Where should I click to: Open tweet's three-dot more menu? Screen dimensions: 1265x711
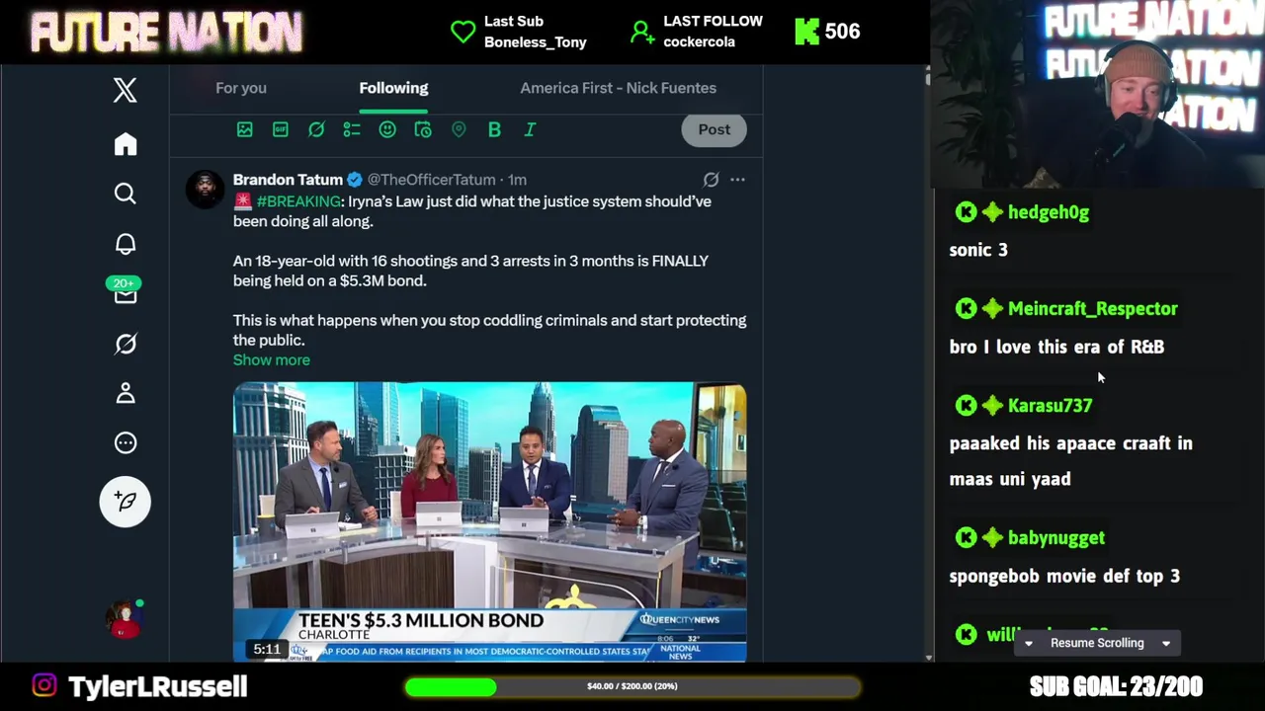tap(737, 180)
